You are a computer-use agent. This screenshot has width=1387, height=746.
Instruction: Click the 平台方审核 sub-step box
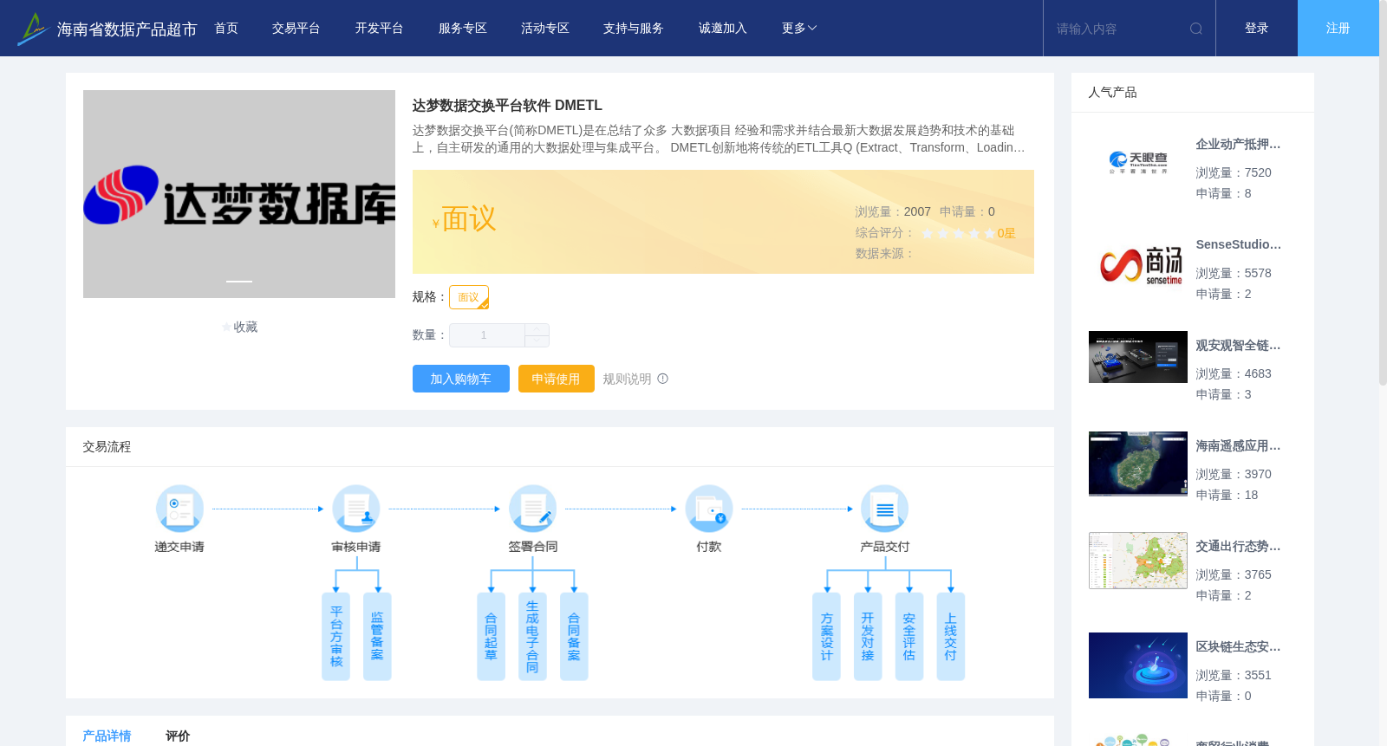pyautogui.click(x=335, y=637)
